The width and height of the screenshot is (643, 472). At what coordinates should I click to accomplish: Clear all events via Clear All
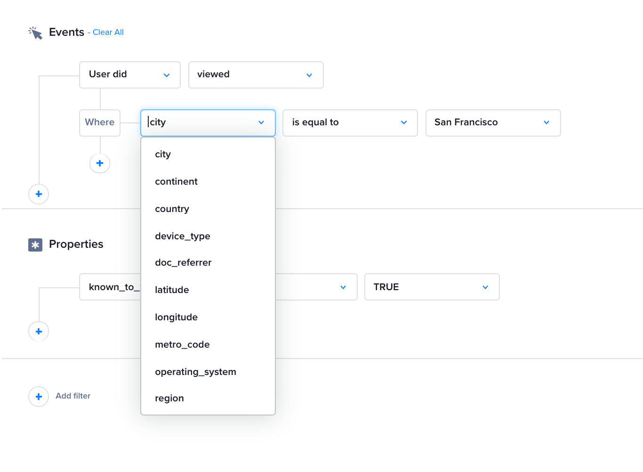tap(108, 32)
